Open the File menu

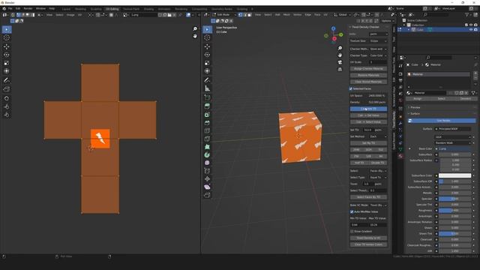click(10, 8)
